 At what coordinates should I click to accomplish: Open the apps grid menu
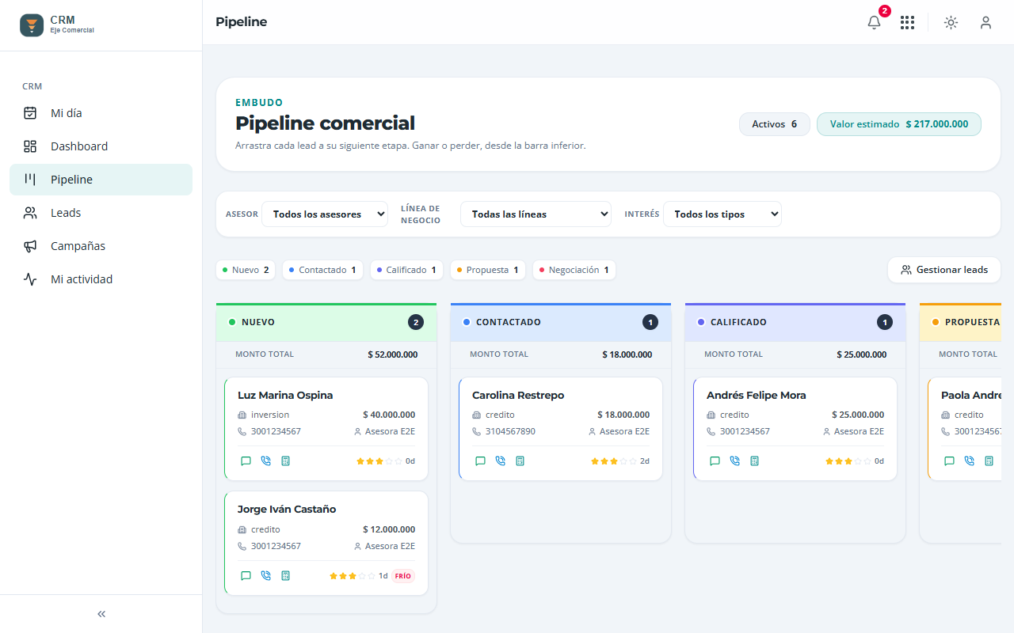click(907, 22)
